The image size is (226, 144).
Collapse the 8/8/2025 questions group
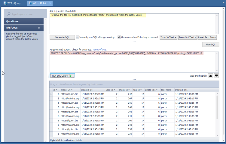click(x=39, y=28)
